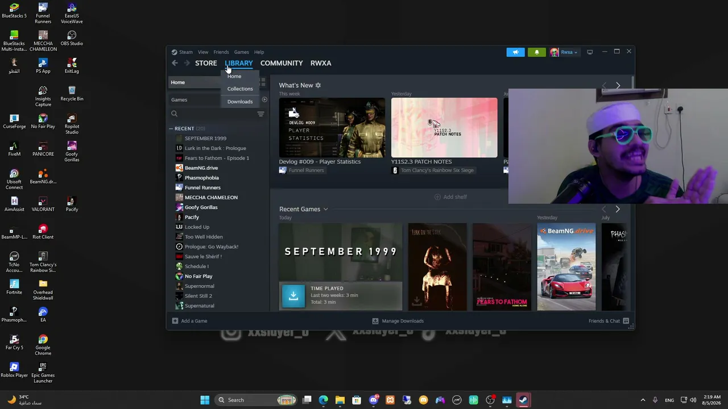
Task: Open the BeamNG.drive cover in Recent Games
Action: click(566, 267)
